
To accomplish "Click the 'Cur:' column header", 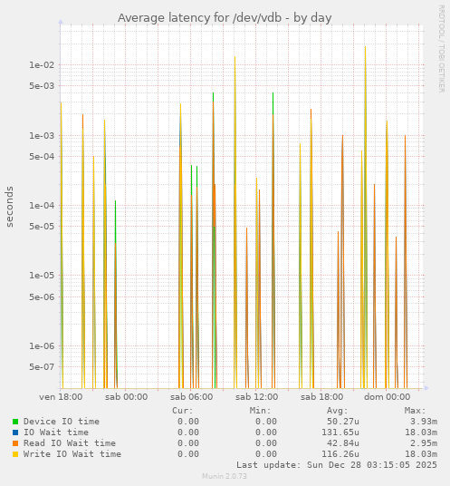I will click(x=183, y=411).
